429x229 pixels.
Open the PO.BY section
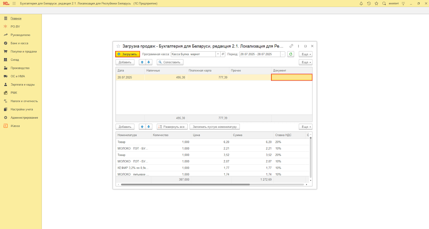15,27
